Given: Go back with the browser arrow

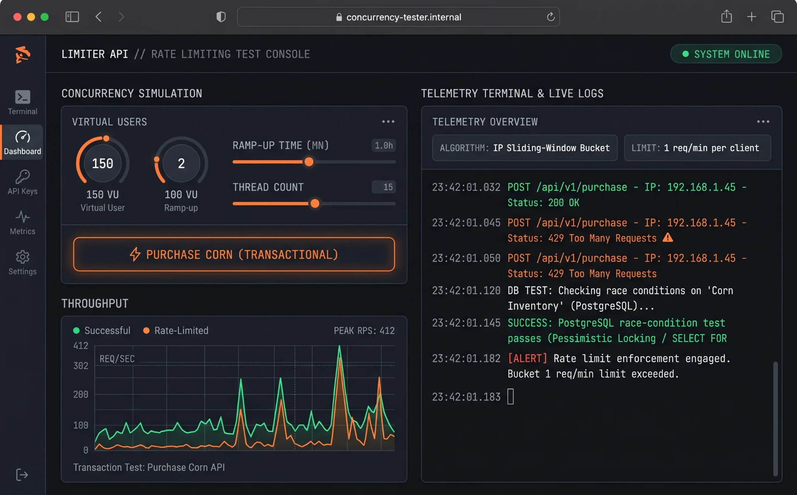Looking at the screenshot, I should (98, 17).
